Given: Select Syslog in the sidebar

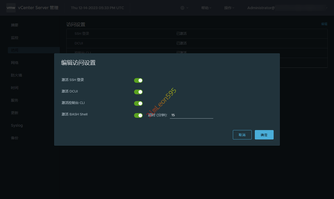Looking at the screenshot, I should (17, 125).
